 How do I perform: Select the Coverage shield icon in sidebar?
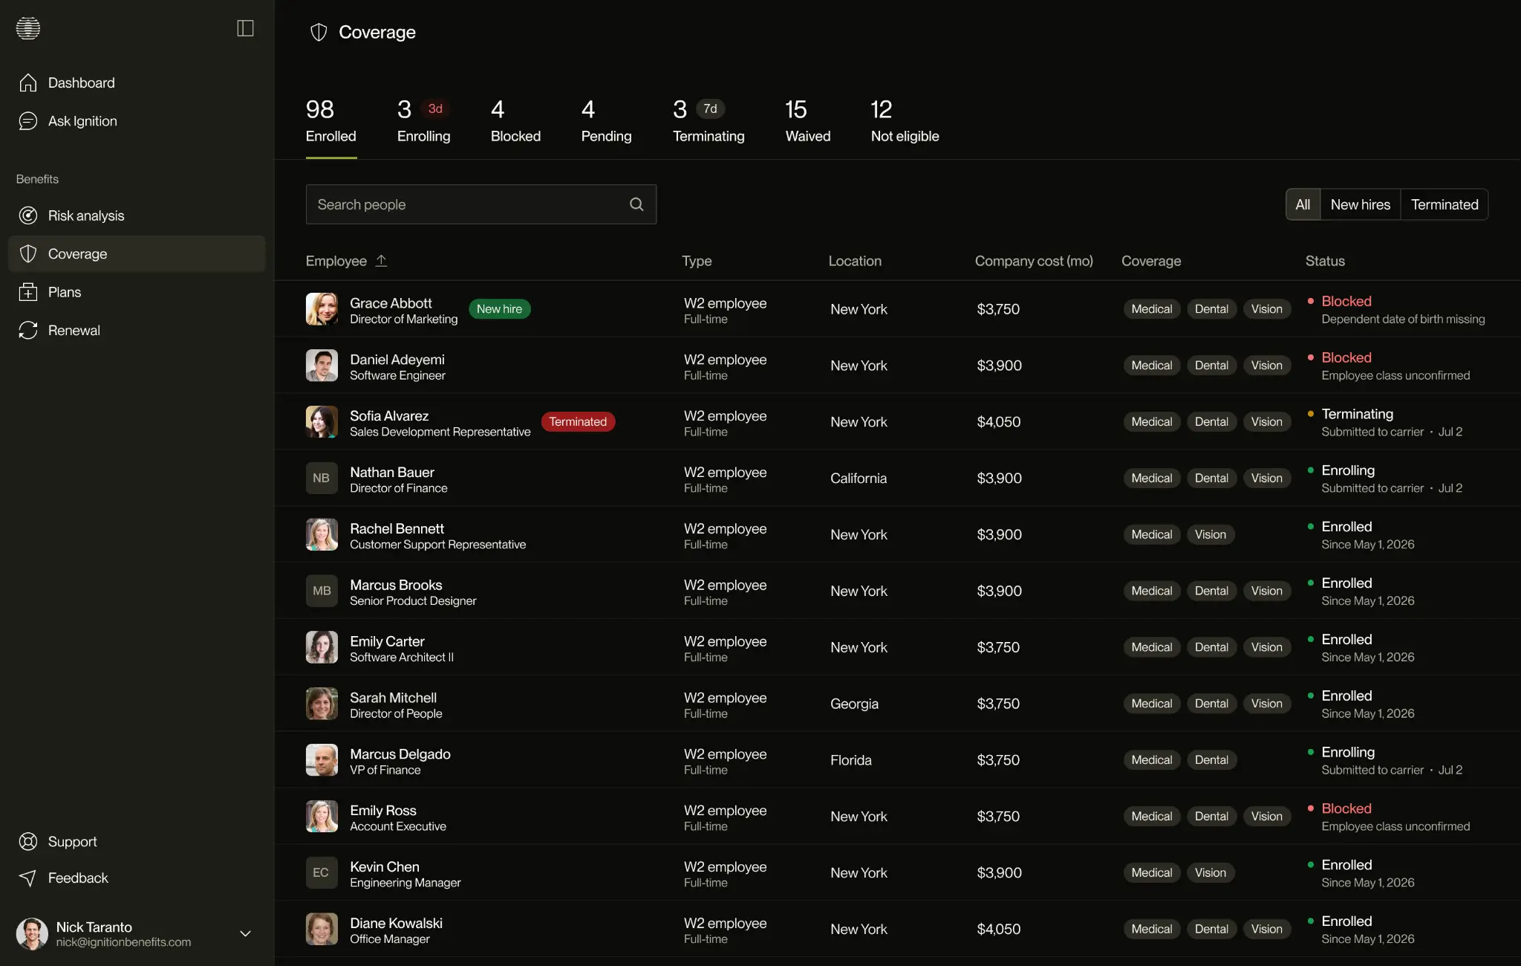[x=28, y=254]
